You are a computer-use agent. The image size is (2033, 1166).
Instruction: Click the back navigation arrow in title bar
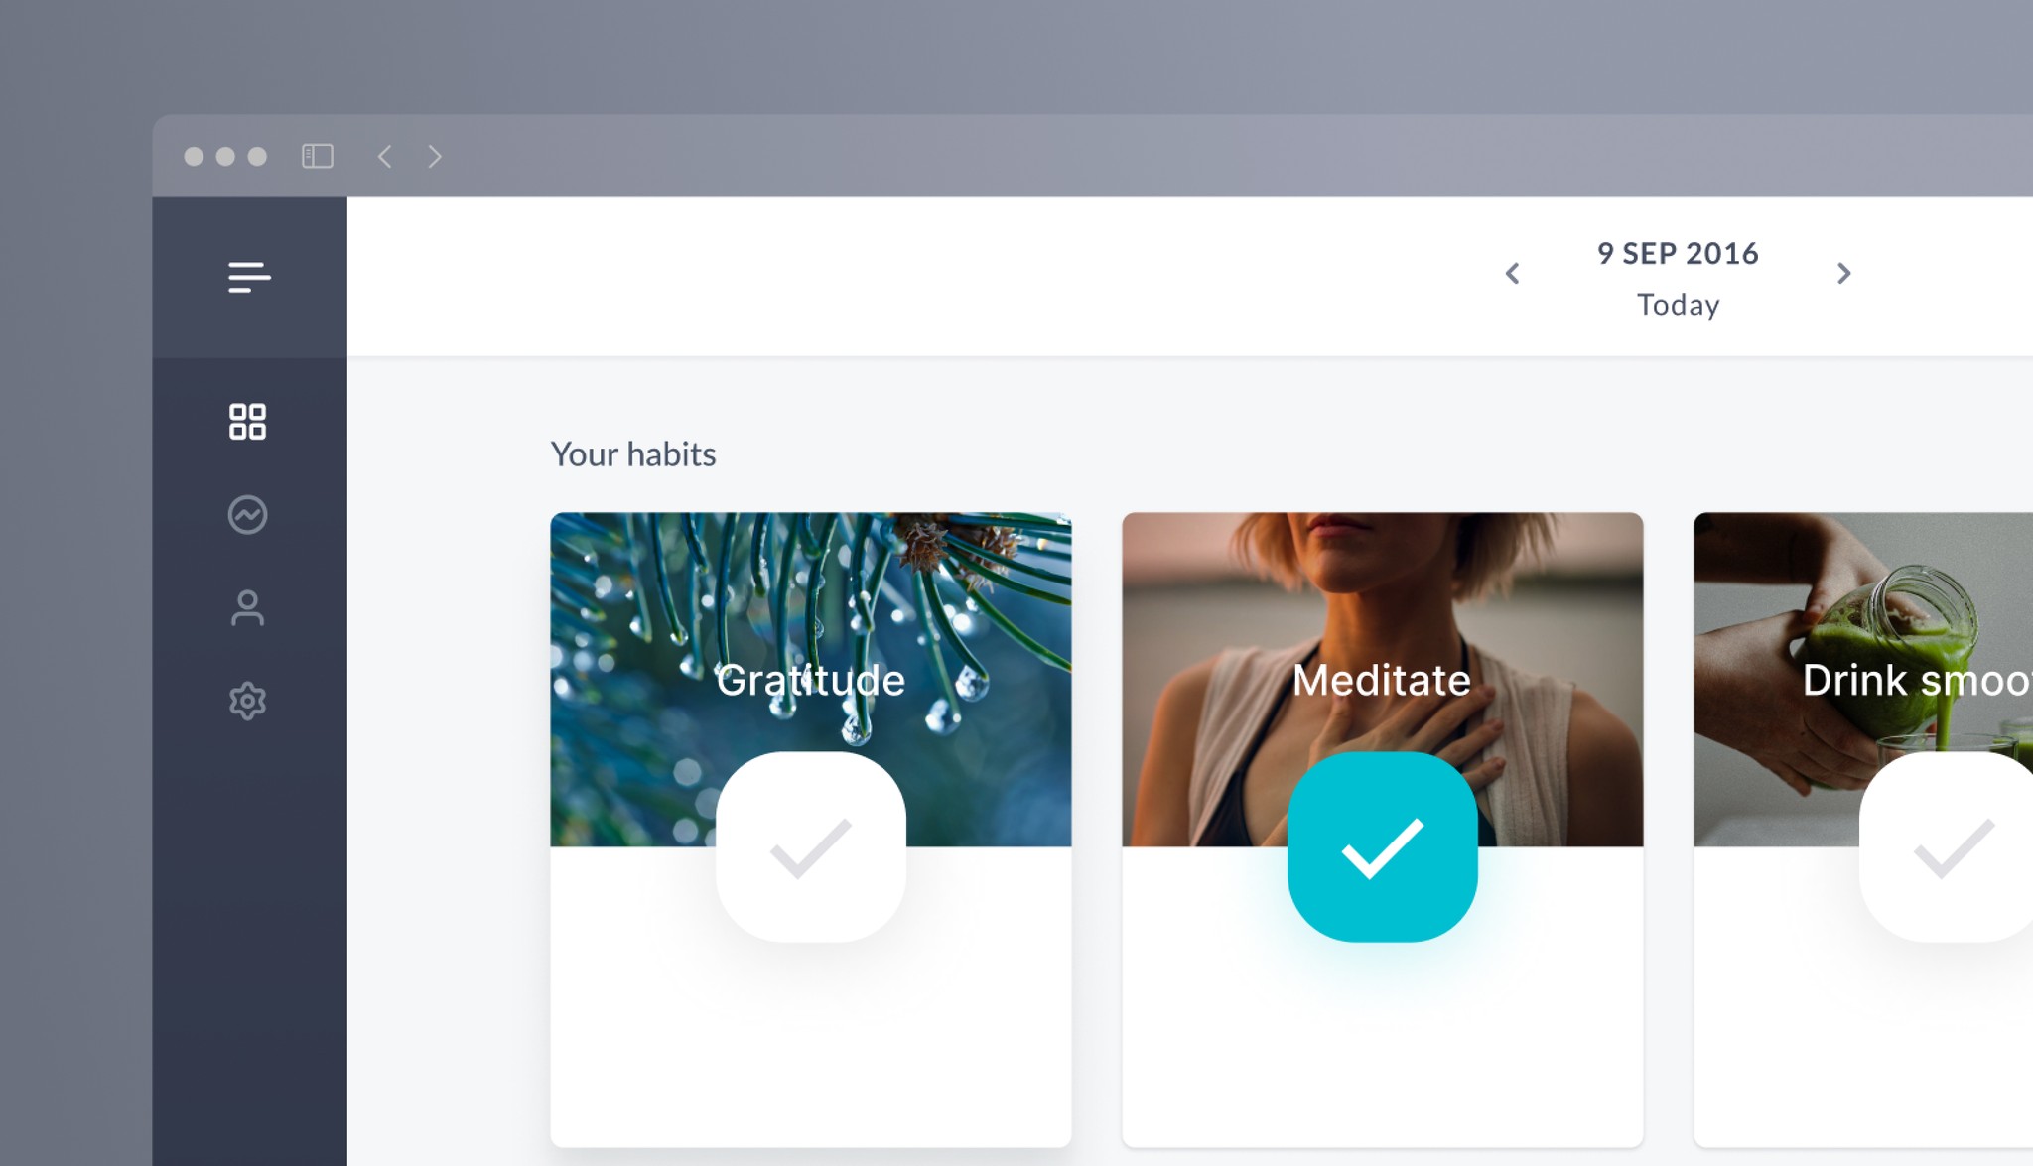[384, 156]
